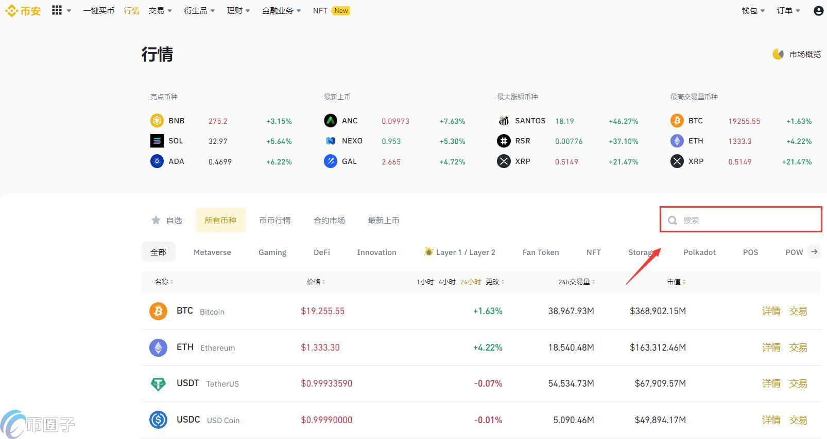The image size is (827, 439).
Task: Switch to 最新上币 tab
Action: click(x=383, y=220)
